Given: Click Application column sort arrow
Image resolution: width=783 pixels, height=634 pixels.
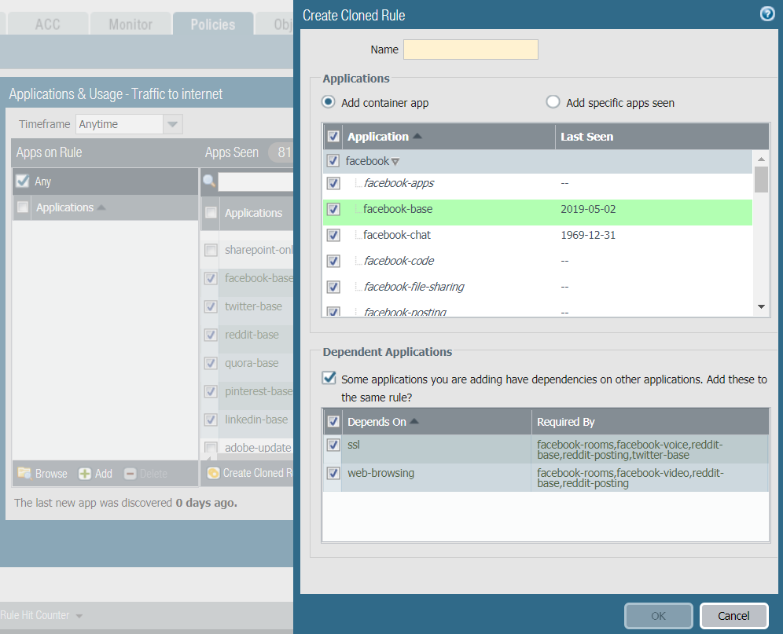Looking at the screenshot, I should [417, 137].
